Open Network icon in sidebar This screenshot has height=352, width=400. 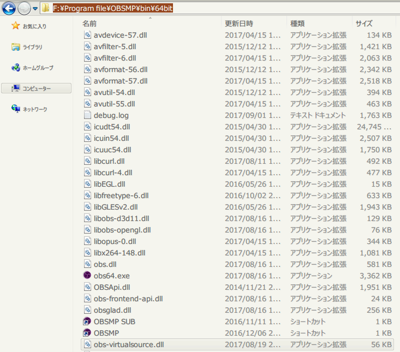click(x=16, y=109)
